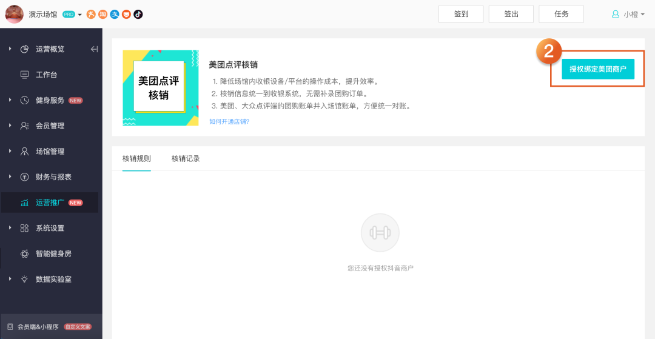655x339 pixels.
Task: Expand the 健身服务 sidebar section
Action: pos(50,100)
